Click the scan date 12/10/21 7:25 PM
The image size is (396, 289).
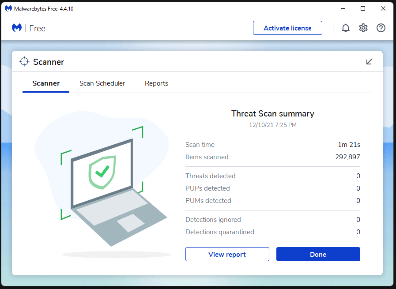(273, 125)
